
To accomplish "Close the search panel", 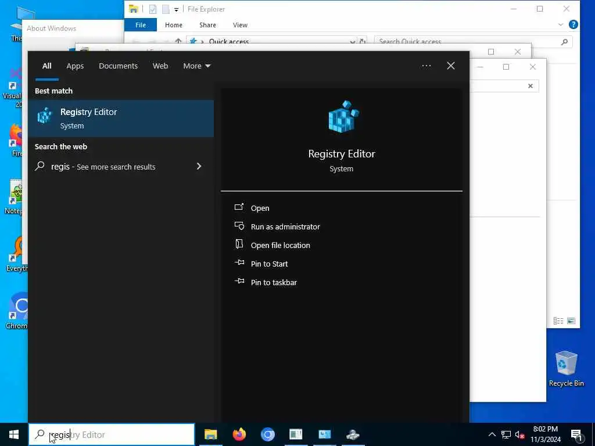I will (450, 66).
